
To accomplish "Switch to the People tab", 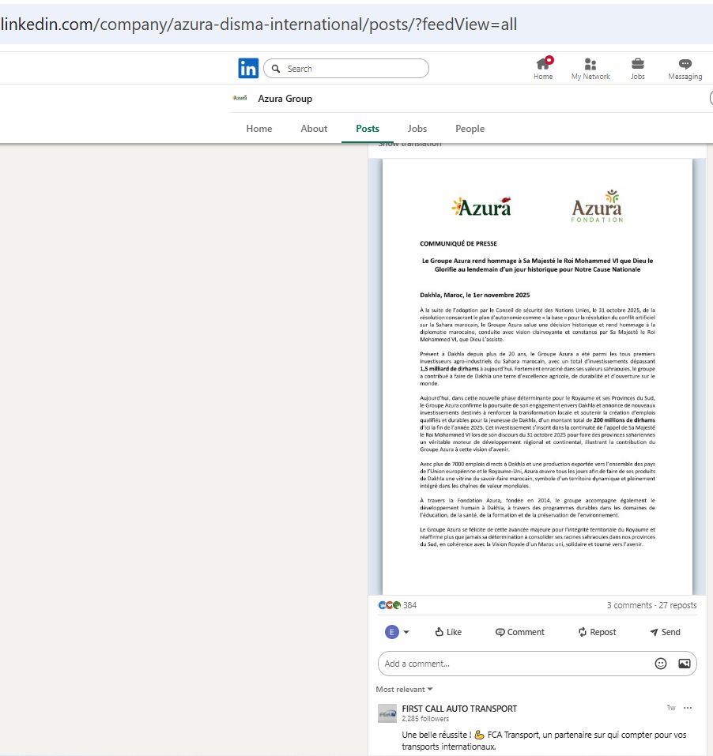I will pos(470,129).
